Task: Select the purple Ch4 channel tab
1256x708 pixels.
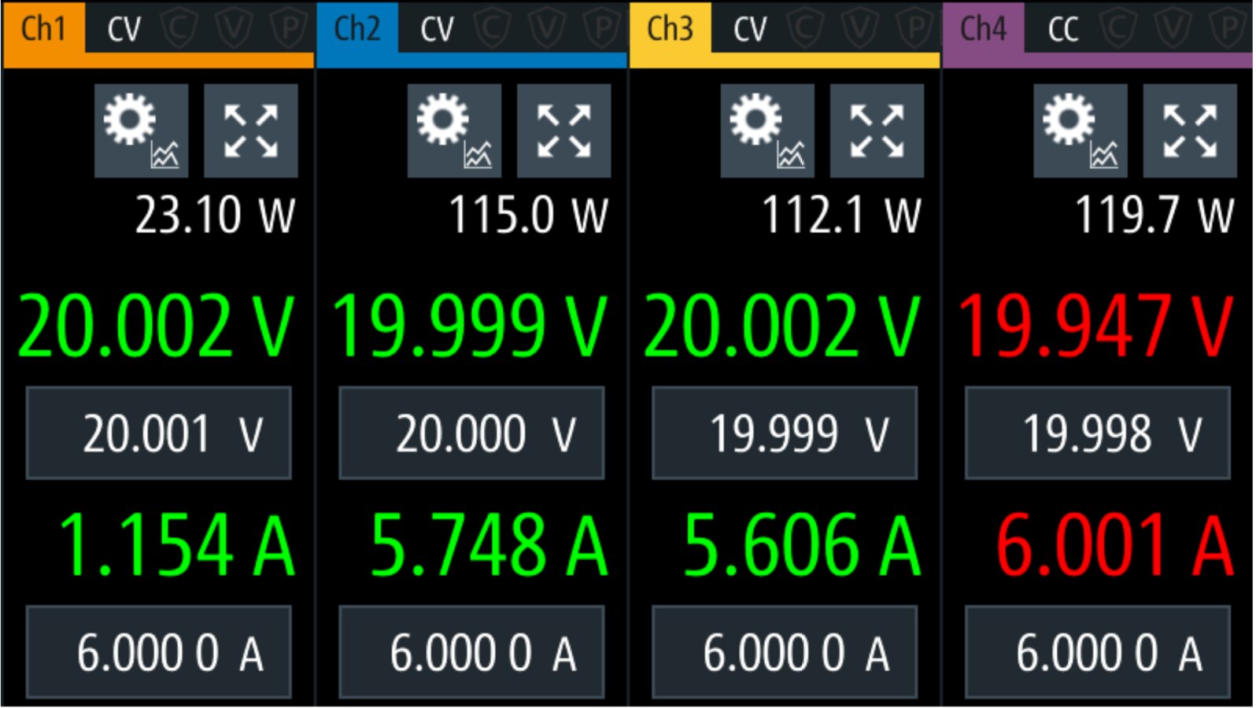Action: coord(984,28)
